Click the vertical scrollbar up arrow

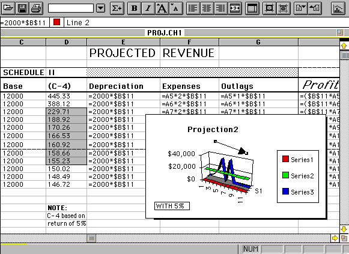click(x=344, y=46)
